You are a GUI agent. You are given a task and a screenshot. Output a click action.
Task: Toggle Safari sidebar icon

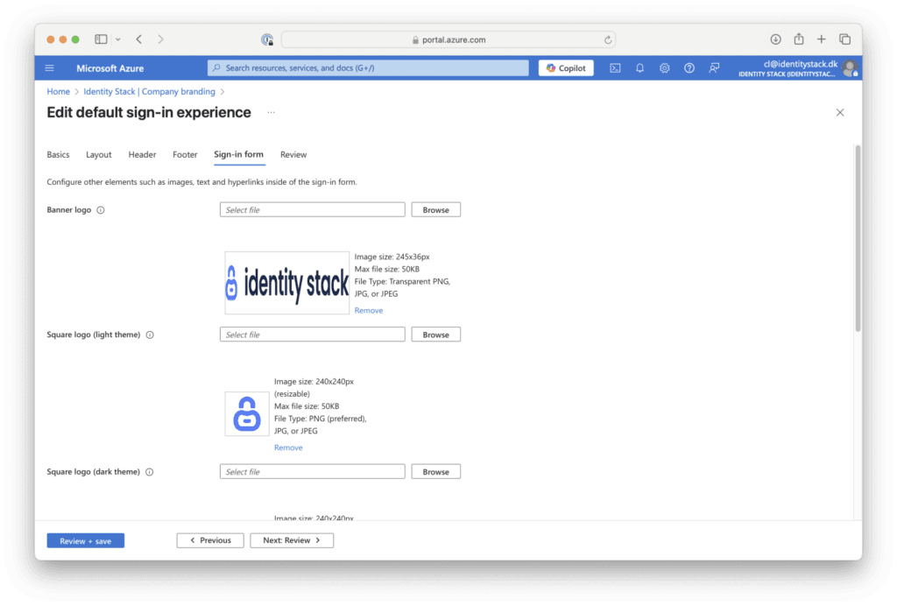[102, 39]
